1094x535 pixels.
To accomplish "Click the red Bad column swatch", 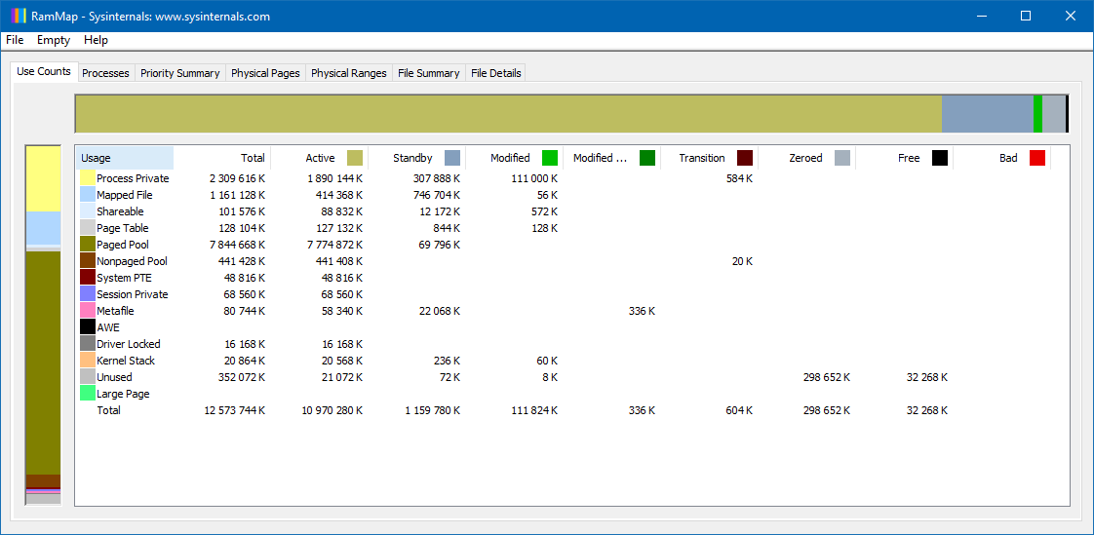I will coord(1037,158).
